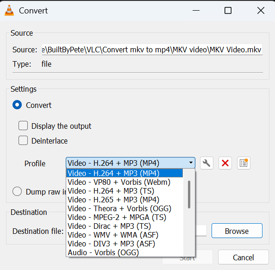Open the edit selected profile wrench icon
The image size is (275, 270).
coord(206,163)
